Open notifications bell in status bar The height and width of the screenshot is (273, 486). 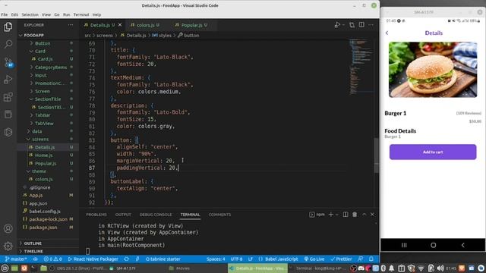coord(371,259)
